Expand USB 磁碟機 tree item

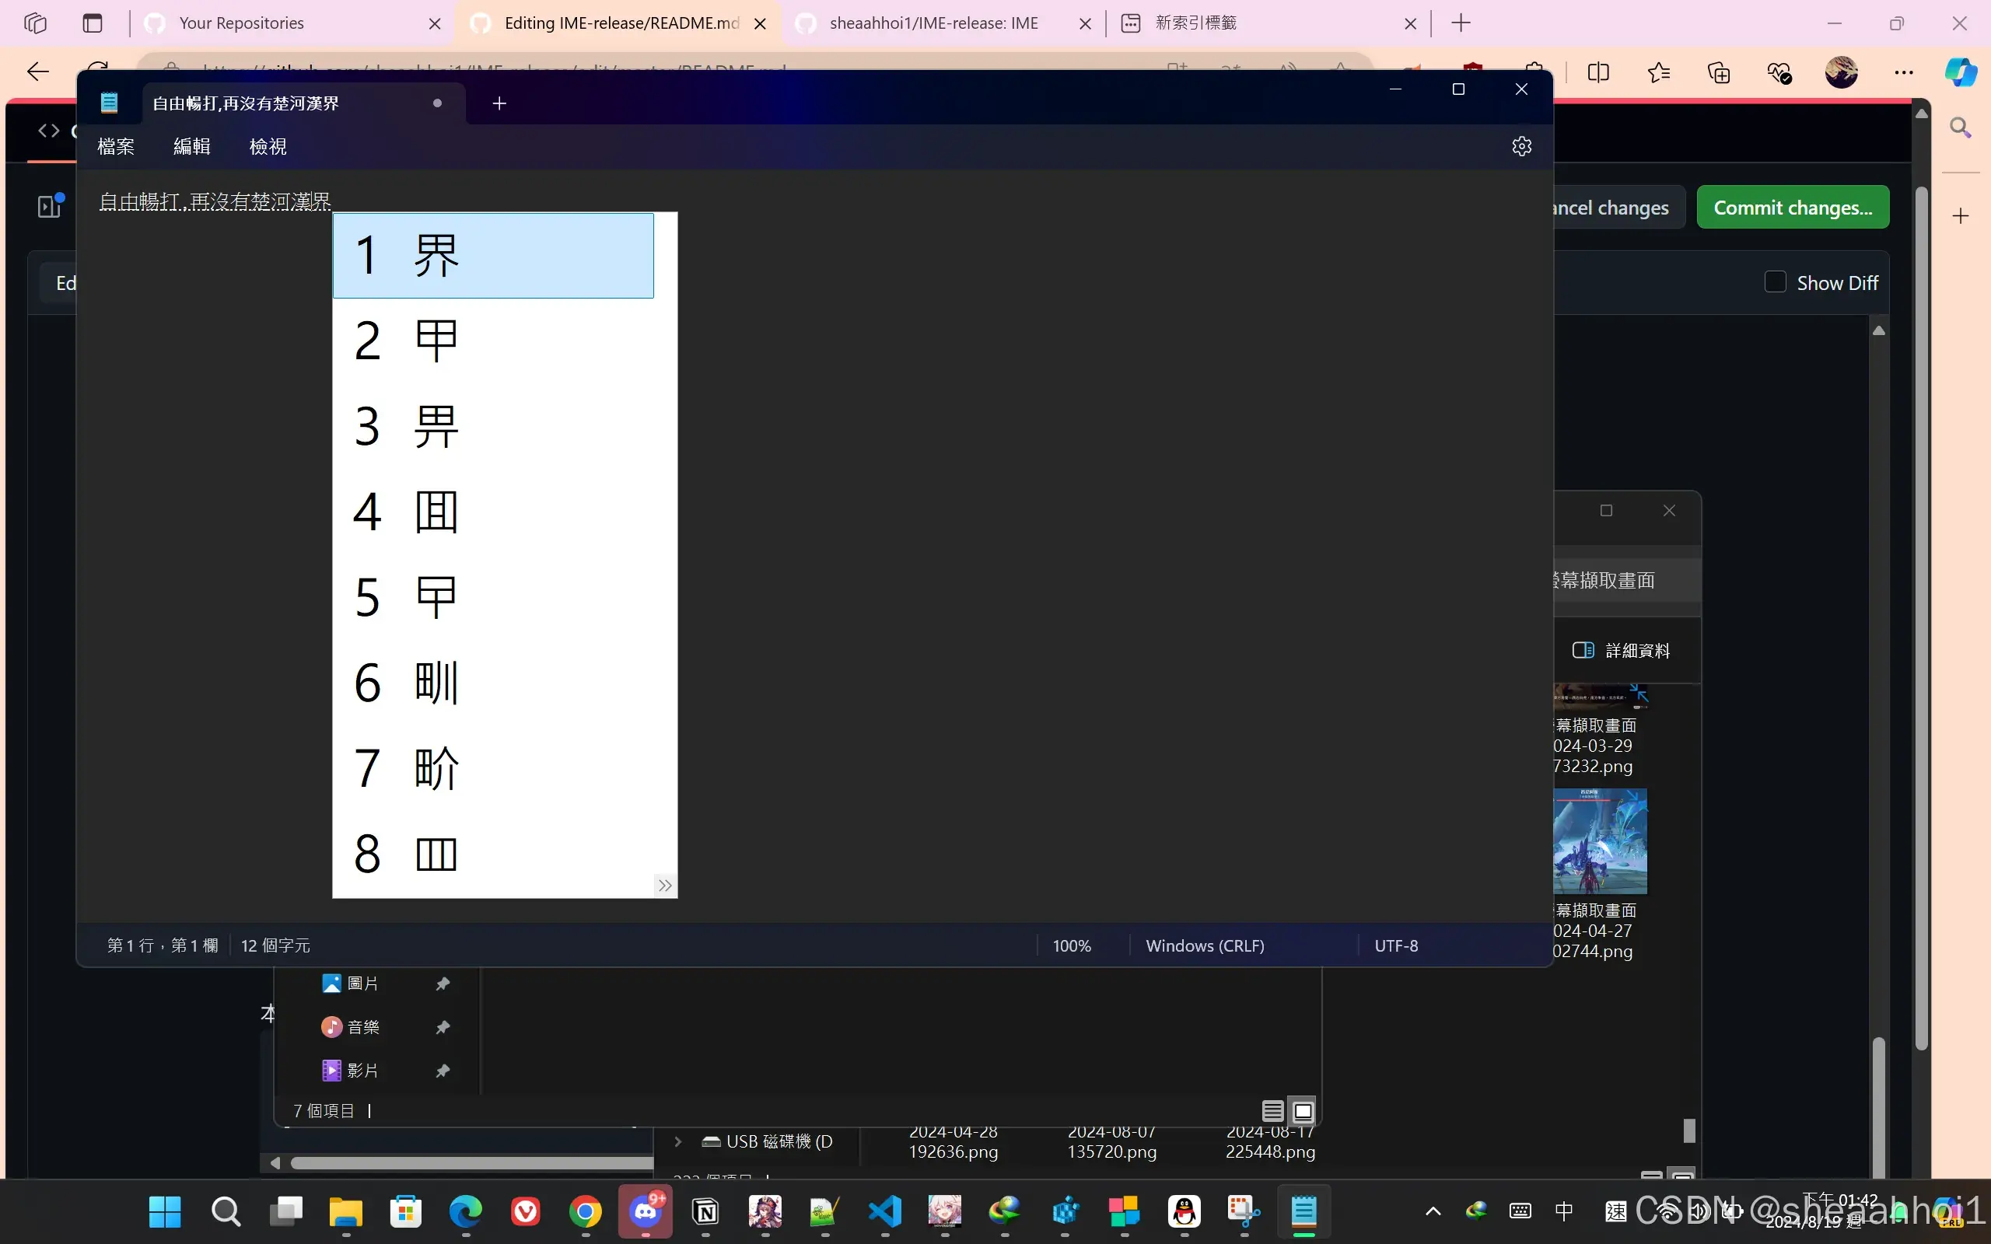coord(678,1141)
